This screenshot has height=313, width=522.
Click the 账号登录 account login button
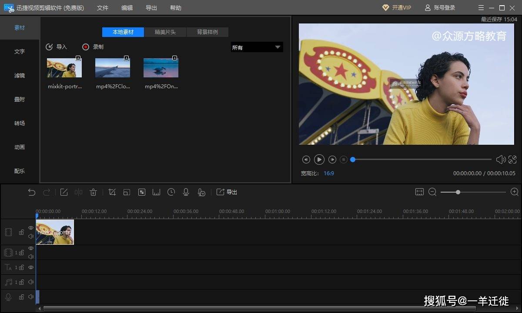click(x=440, y=8)
